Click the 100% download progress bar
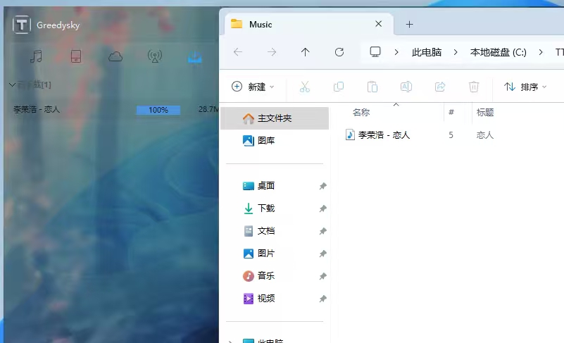 pos(158,110)
